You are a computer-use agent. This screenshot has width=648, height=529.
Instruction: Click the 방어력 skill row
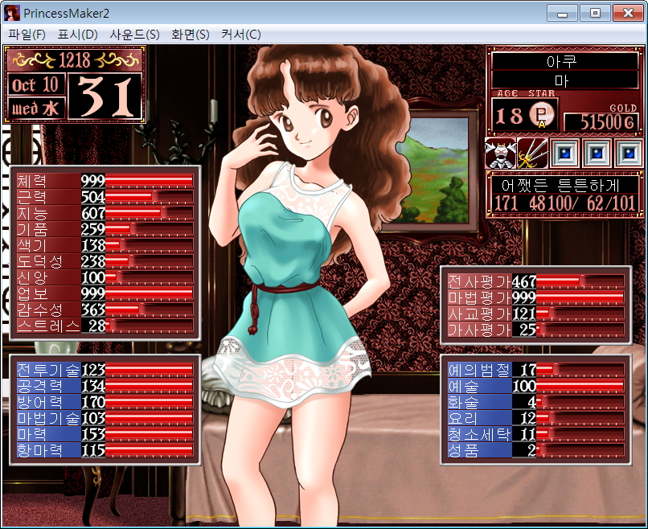105,402
